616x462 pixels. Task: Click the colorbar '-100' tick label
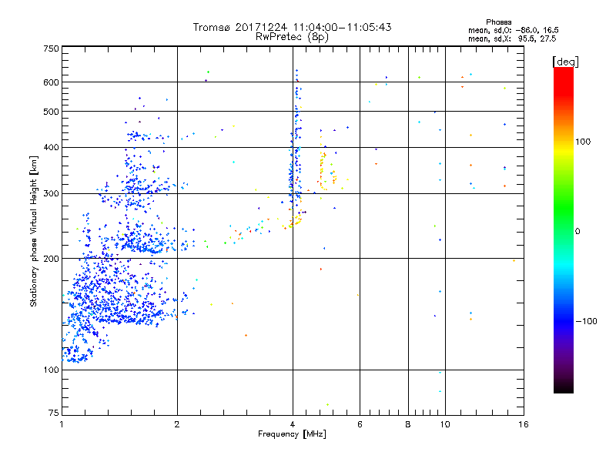click(x=587, y=321)
